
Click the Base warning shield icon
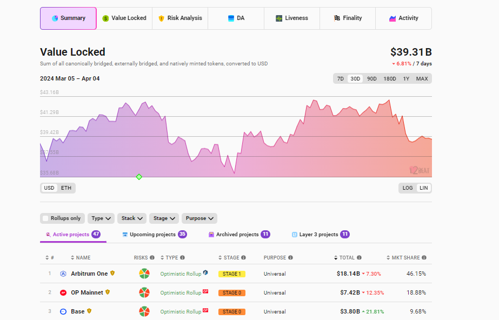tap(89, 311)
